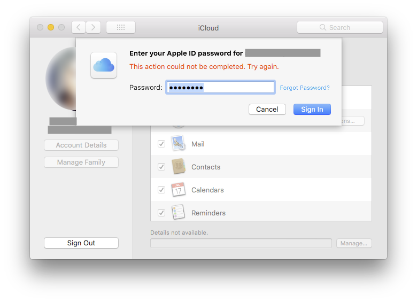Click the 'Contacts' label text
Image resolution: width=417 pixels, height=302 pixels.
coord(206,167)
